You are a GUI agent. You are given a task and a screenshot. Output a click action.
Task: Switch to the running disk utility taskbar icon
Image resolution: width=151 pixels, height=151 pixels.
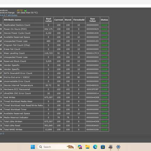pos(111,147)
